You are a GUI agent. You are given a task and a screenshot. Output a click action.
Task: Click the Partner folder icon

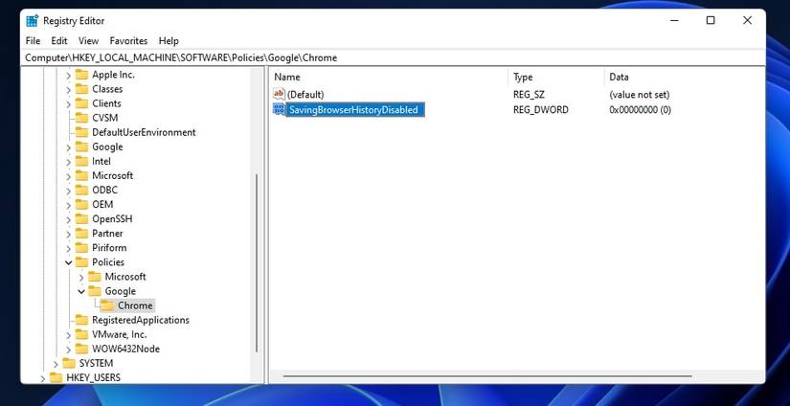point(81,234)
